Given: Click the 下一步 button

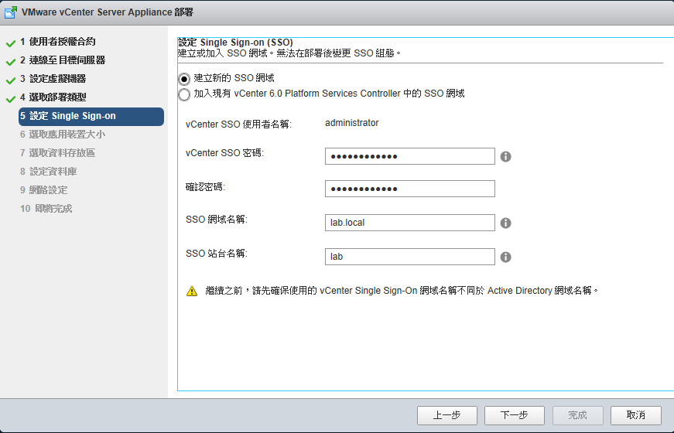Looking at the screenshot, I should [515, 415].
